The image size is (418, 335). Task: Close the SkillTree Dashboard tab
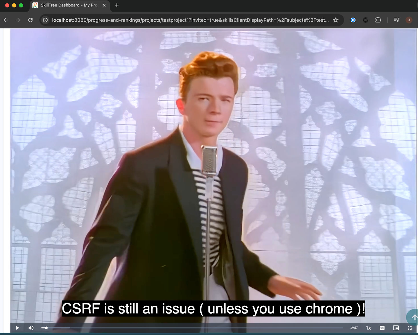[104, 5]
